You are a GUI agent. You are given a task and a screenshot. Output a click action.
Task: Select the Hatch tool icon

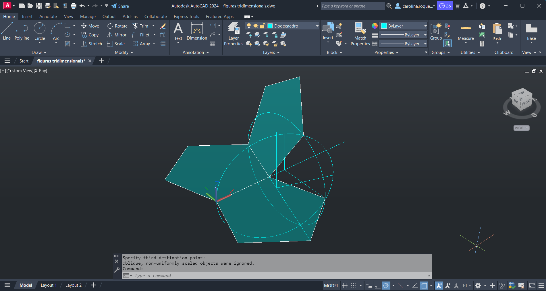tap(67, 44)
